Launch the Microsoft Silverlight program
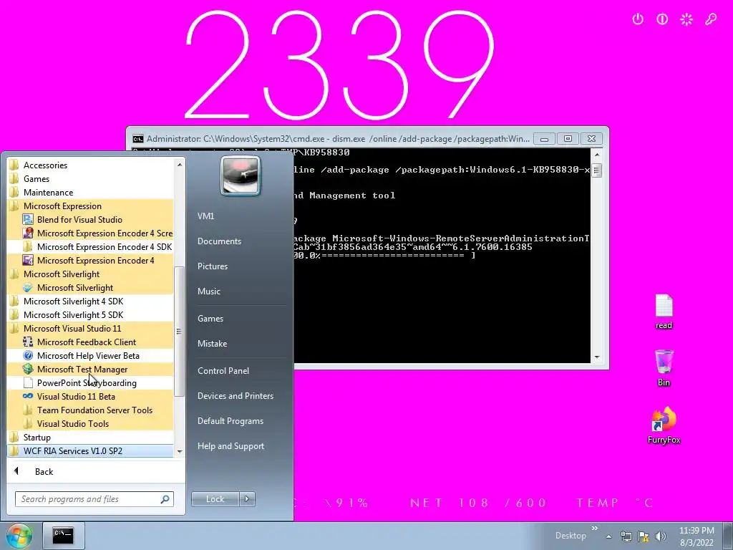This screenshot has width=733, height=550. point(89,288)
